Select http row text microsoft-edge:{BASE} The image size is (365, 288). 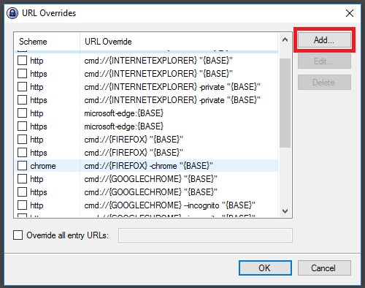tap(124, 113)
